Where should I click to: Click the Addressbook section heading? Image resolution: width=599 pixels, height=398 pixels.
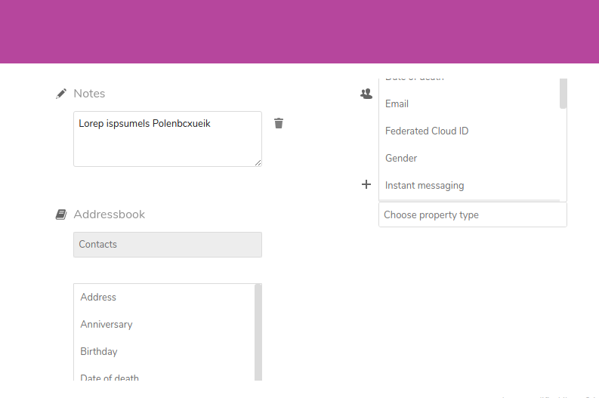pyautogui.click(x=110, y=214)
